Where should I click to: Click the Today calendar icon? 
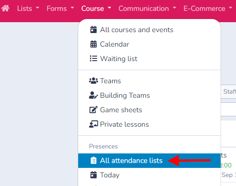point(94,175)
